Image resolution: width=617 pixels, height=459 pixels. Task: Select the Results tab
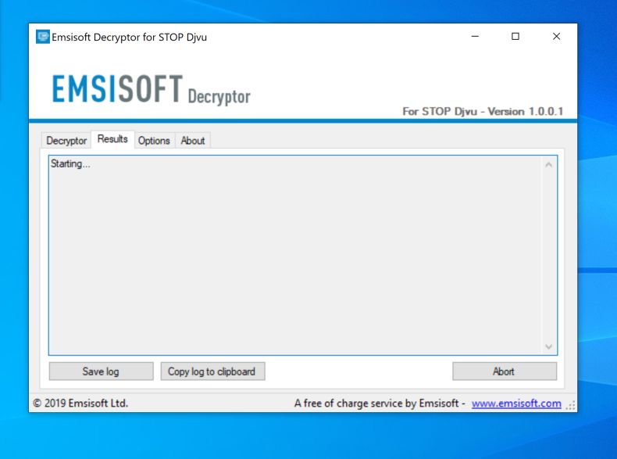point(112,139)
